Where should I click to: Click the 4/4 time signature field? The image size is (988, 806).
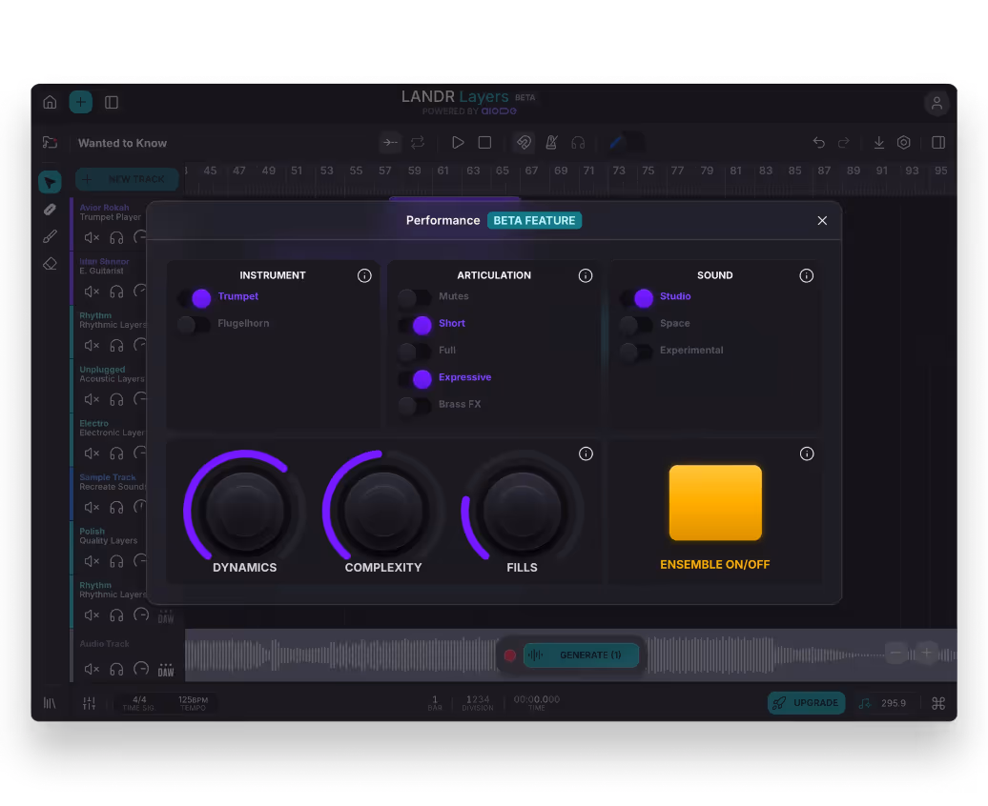(138, 703)
